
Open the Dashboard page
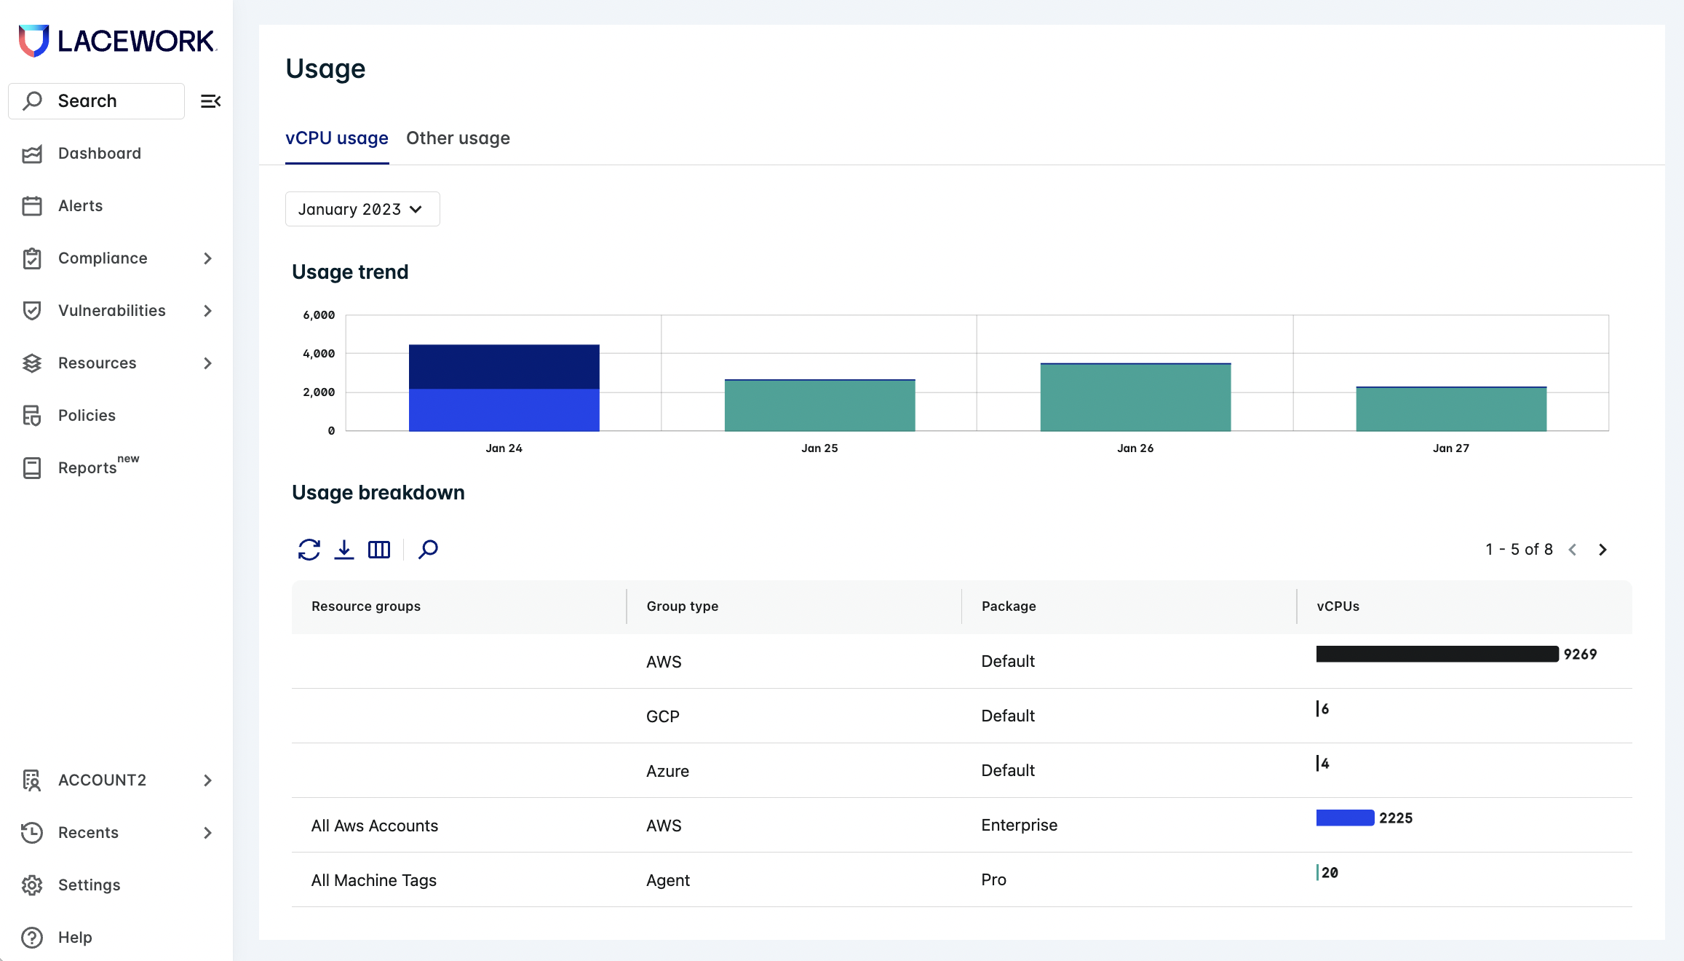point(99,153)
